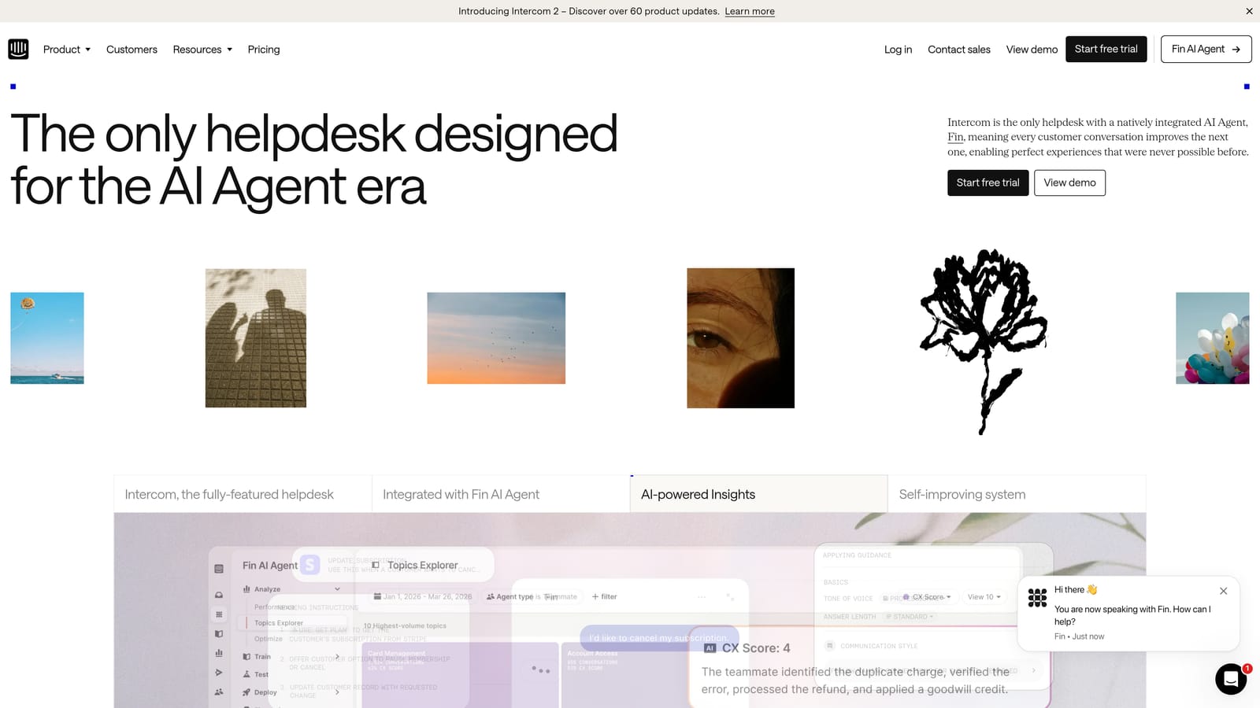
Task: Click the typing dots bubble in the demo
Action: coord(540,669)
